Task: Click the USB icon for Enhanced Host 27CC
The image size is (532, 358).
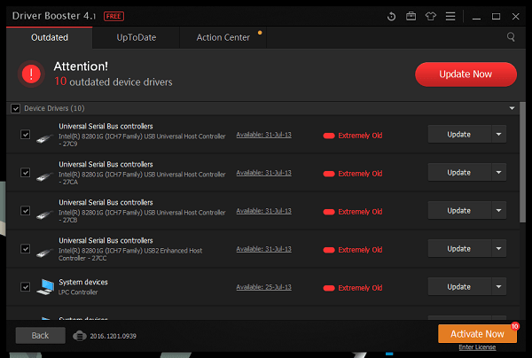Action: (44, 253)
